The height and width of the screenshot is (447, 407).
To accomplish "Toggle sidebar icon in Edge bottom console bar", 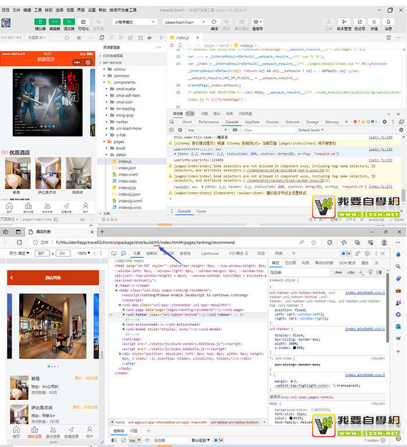I will tap(114, 440).
